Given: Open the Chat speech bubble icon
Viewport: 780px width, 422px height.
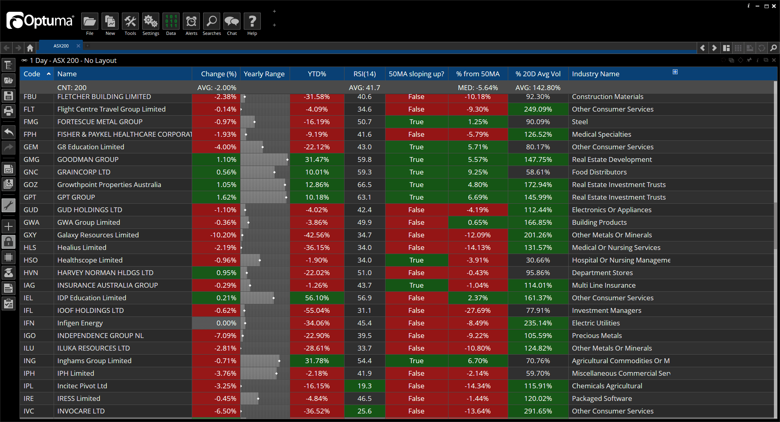Looking at the screenshot, I should click(x=232, y=21).
